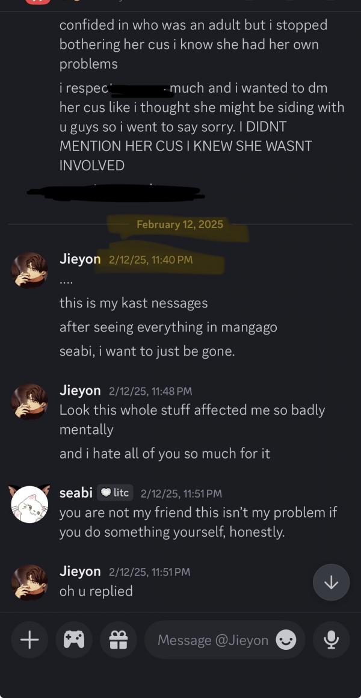Select message 'seabi, i want to just be gone.'
Screen dimensions: 361x698
[147, 351]
